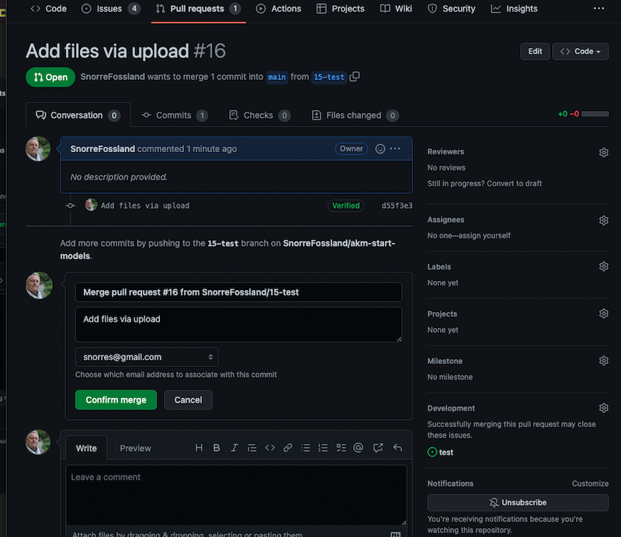
Task: Open the Projects sidebar settings gear
Action: pyautogui.click(x=604, y=314)
